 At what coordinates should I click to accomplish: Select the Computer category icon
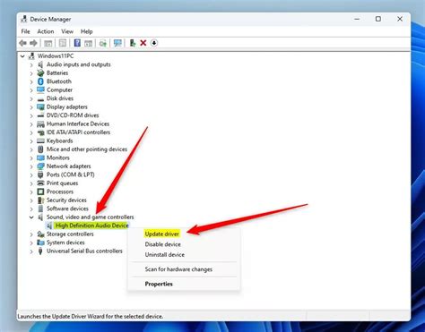click(x=40, y=89)
